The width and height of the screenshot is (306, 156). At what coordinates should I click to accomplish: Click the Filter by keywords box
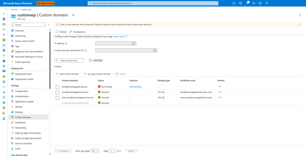[69, 60]
